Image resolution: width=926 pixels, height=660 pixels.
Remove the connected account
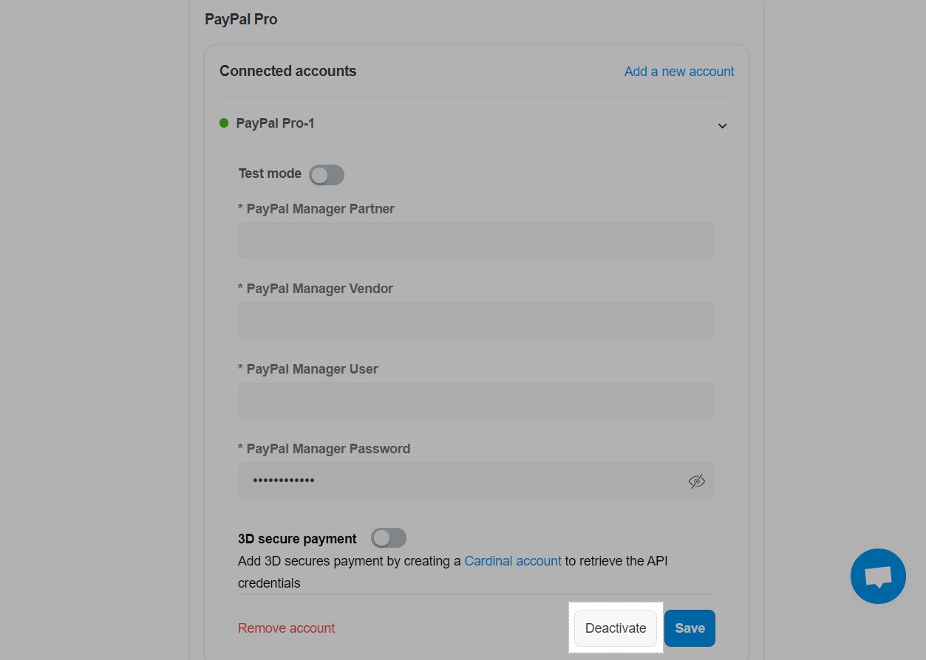(x=286, y=628)
